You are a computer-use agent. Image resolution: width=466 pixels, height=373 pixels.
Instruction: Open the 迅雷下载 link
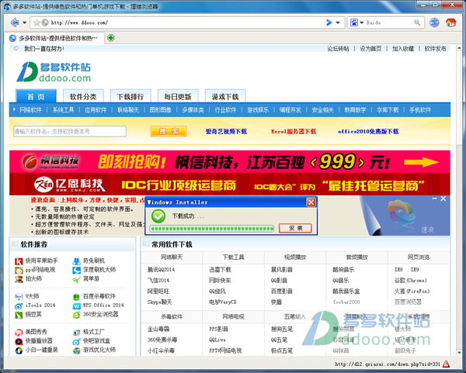(220, 269)
